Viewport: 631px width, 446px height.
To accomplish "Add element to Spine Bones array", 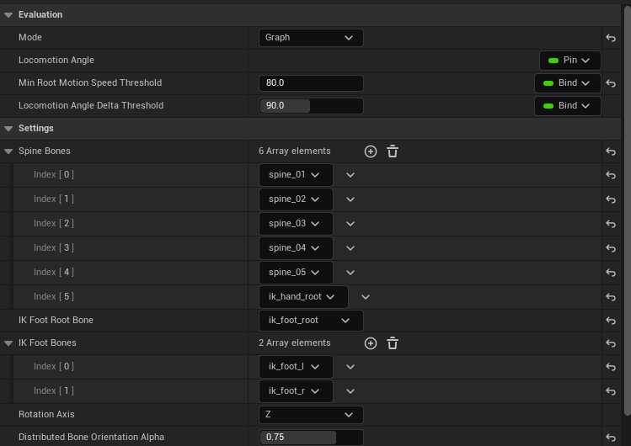I will pos(371,151).
